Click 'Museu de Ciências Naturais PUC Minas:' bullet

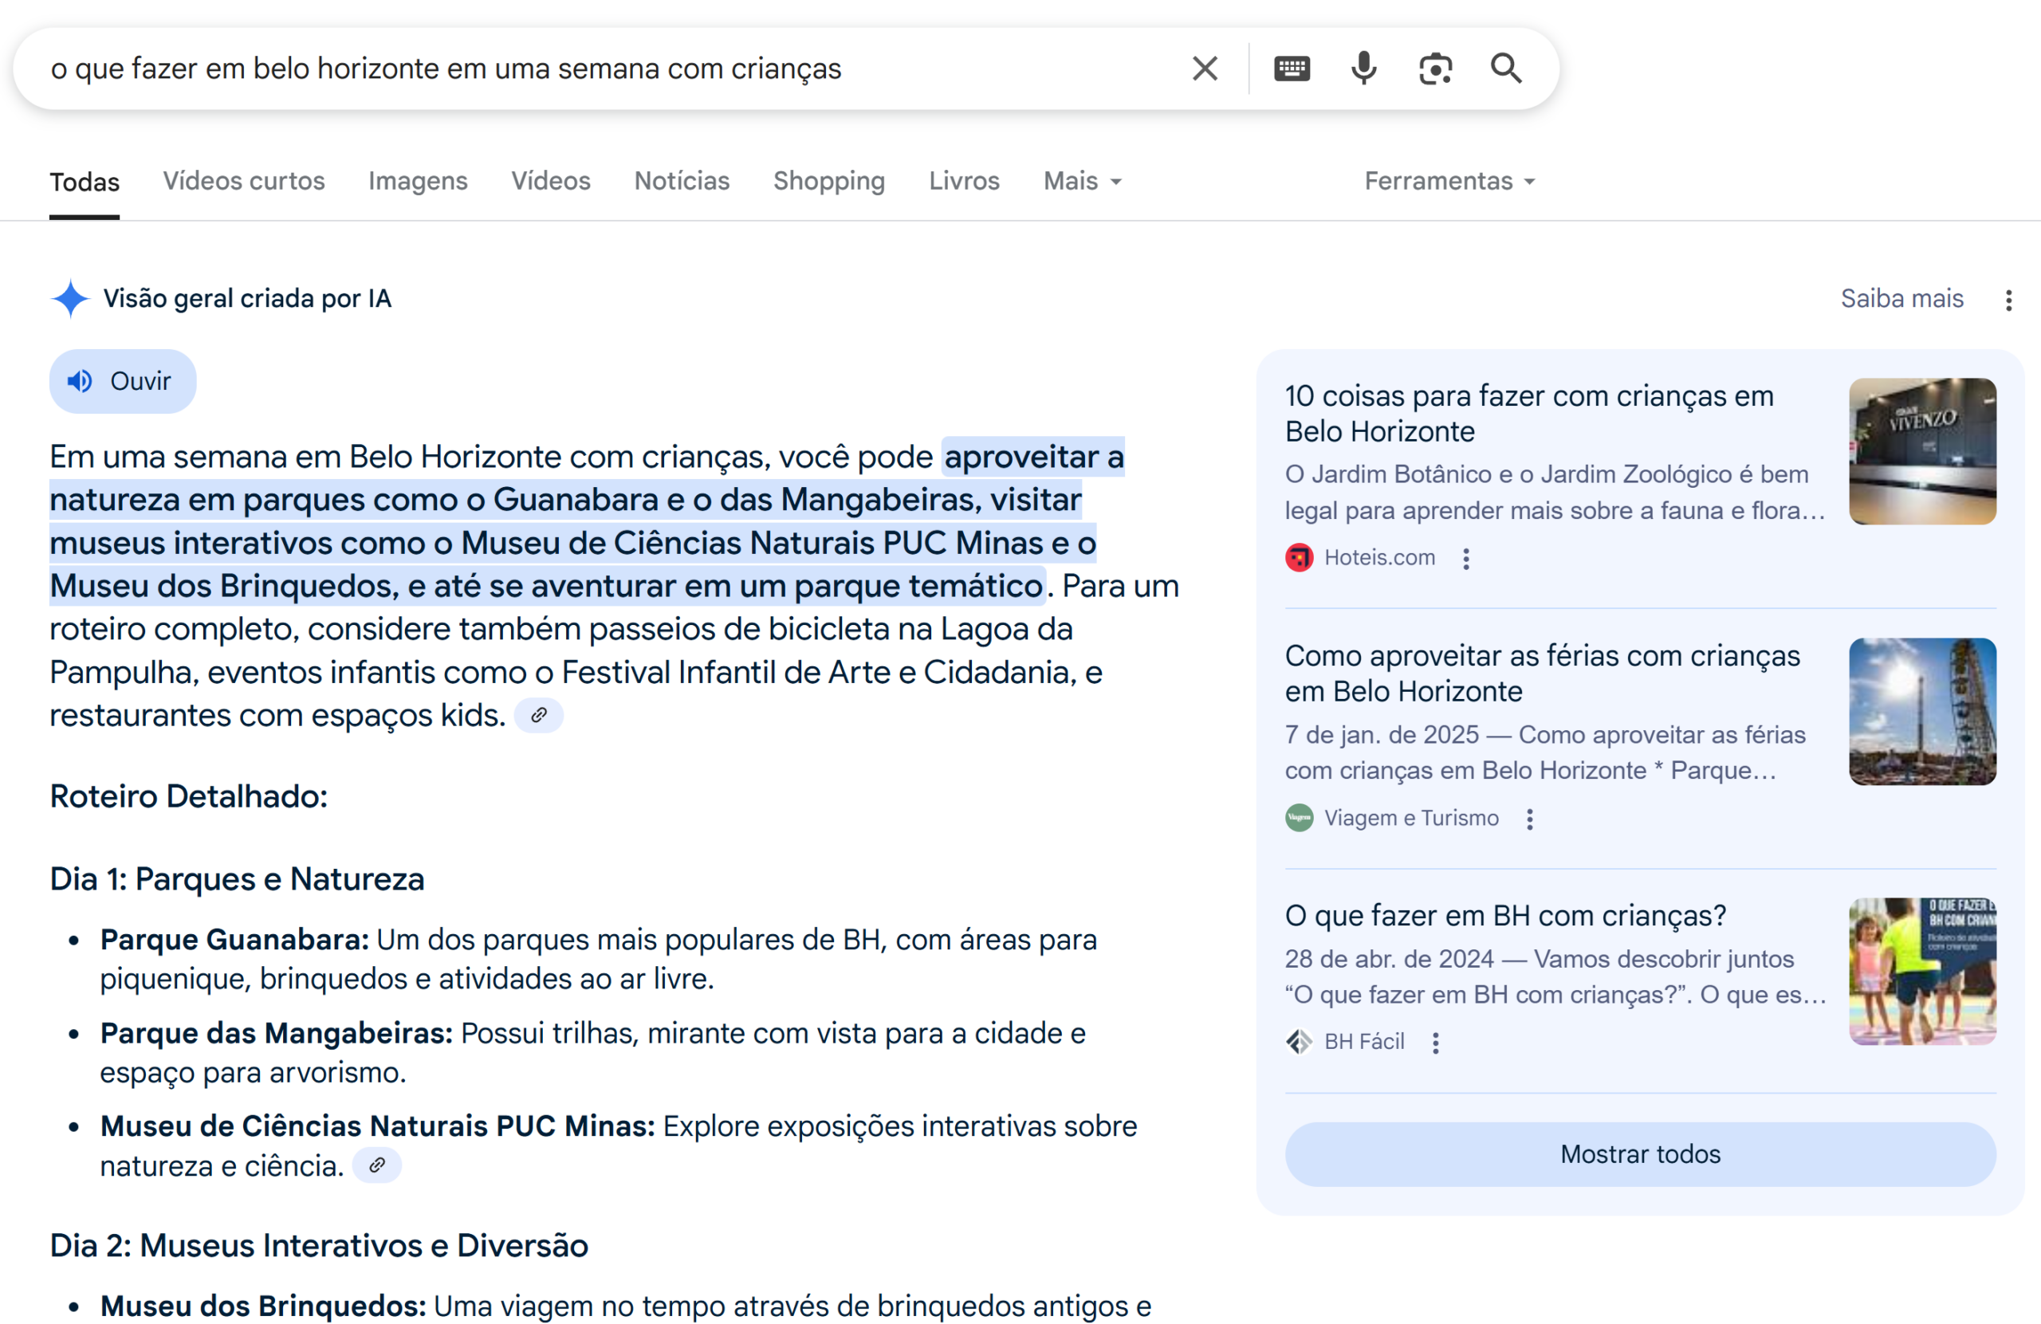(x=377, y=1127)
